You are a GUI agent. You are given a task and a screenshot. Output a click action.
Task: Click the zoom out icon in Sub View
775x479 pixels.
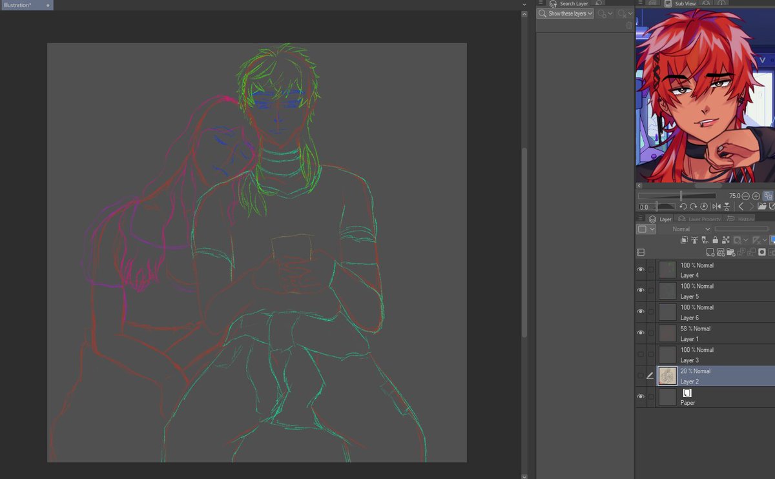[x=745, y=196]
